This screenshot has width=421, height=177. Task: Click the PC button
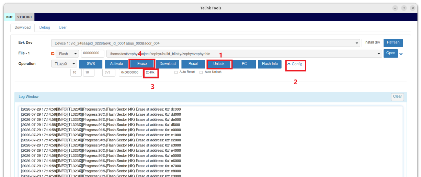[244, 64]
